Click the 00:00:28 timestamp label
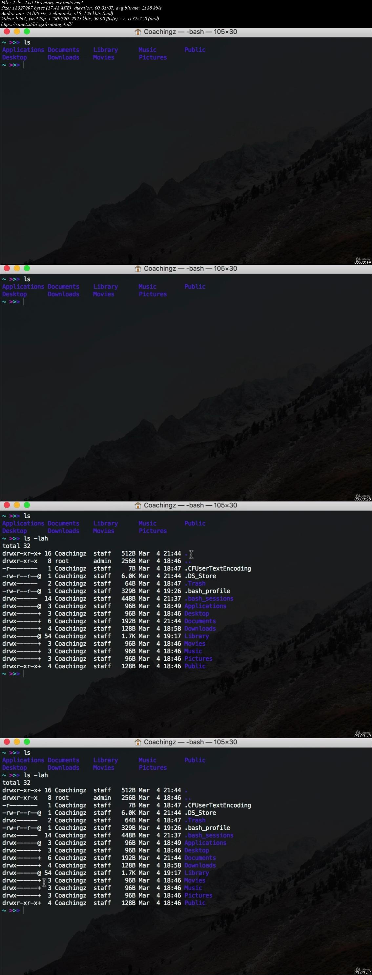372x975 pixels. (x=362, y=499)
